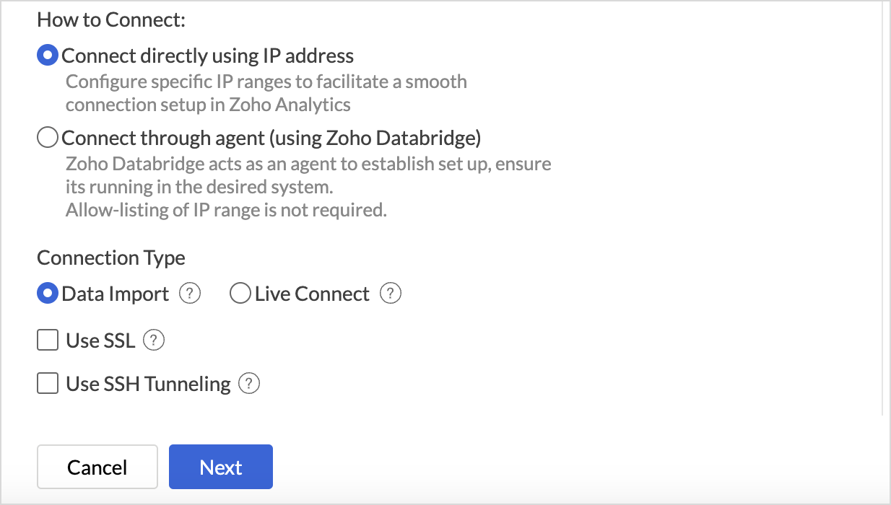This screenshot has height=505, width=891.
Task: Switch to Live Connect radio option
Action: [x=240, y=294]
